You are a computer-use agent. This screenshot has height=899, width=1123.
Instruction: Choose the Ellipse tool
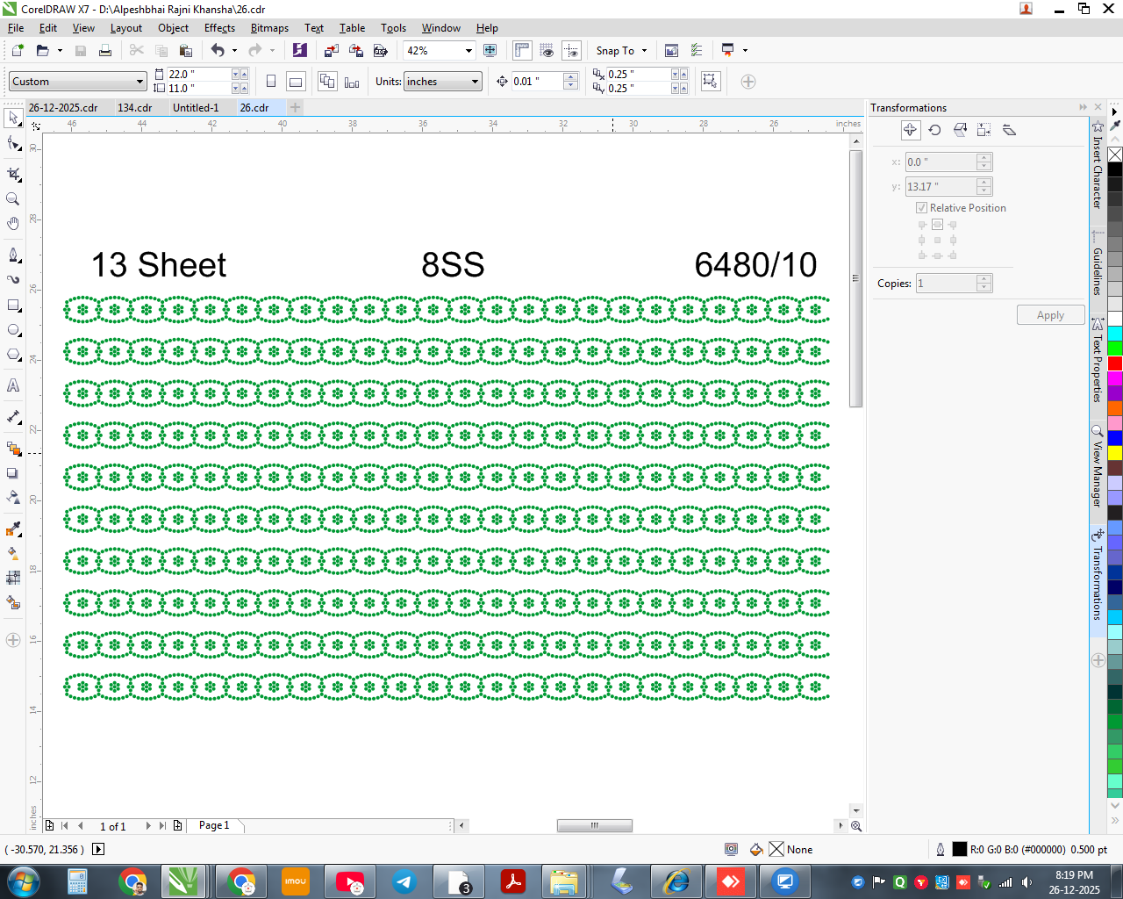click(13, 331)
